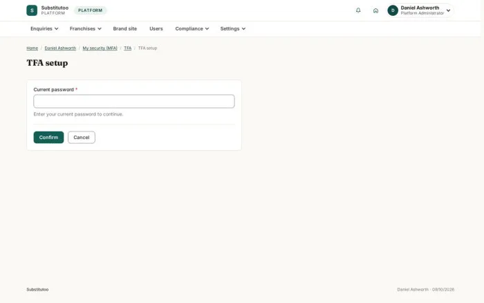The height and width of the screenshot is (303, 484).
Task: Go to the Brand site menu item
Action: point(124,29)
